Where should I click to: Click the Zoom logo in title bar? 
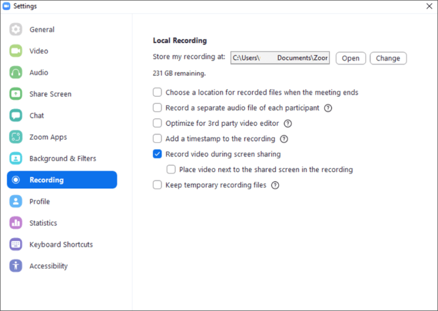coord(6,6)
